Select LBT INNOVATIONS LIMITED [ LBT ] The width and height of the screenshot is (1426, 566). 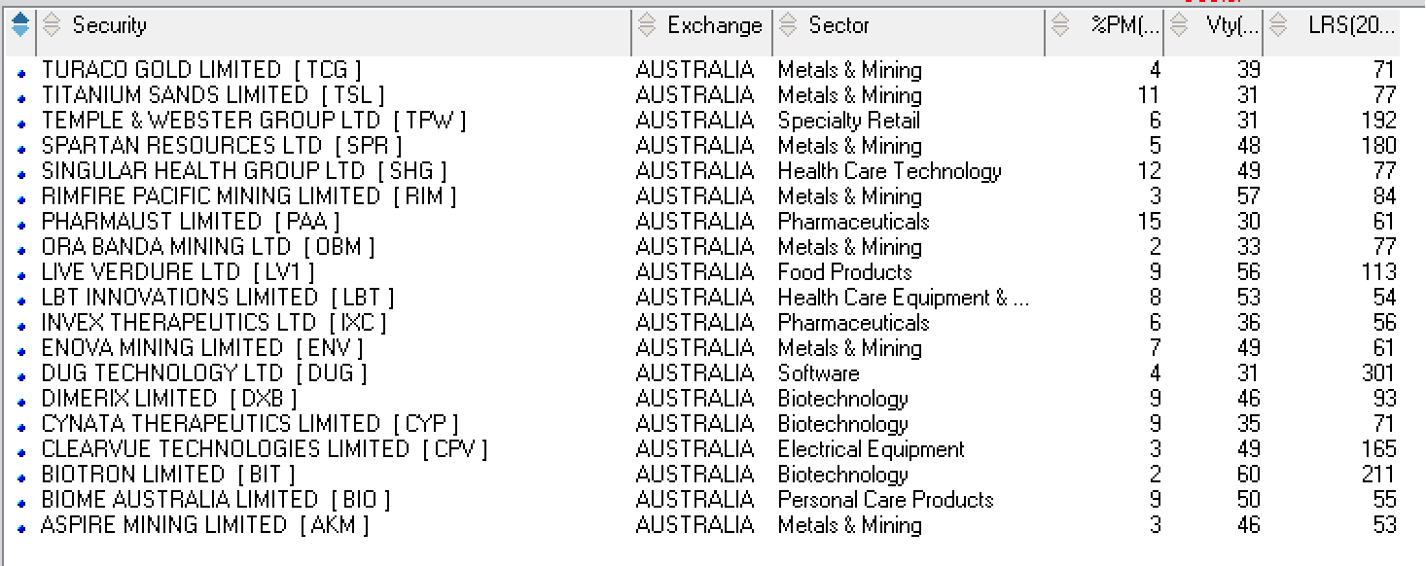[218, 298]
